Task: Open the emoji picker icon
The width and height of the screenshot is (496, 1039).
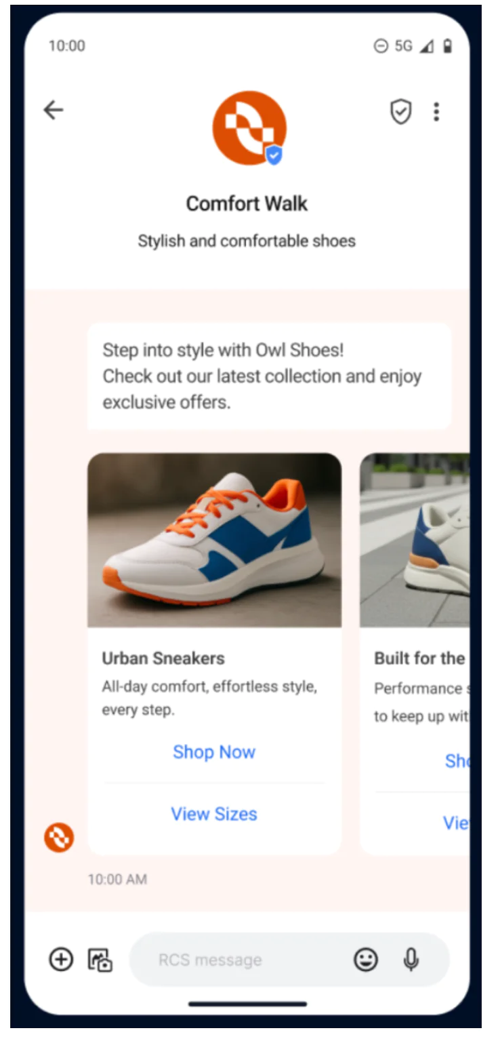Action: pos(366,960)
